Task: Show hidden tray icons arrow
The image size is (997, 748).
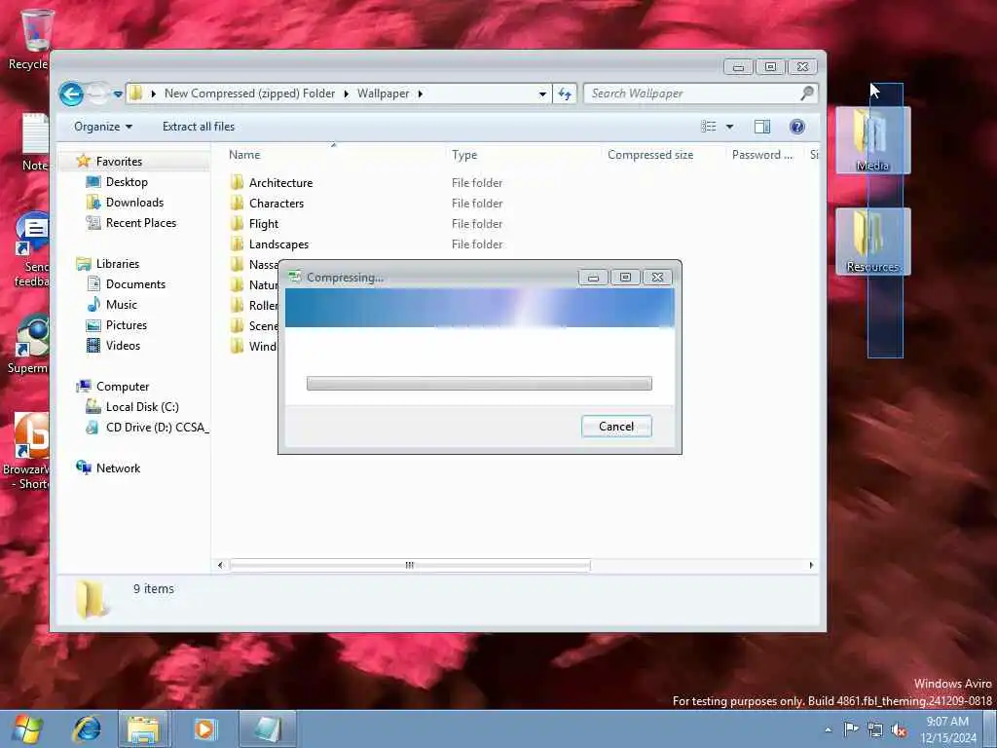Action: pos(828,729)
